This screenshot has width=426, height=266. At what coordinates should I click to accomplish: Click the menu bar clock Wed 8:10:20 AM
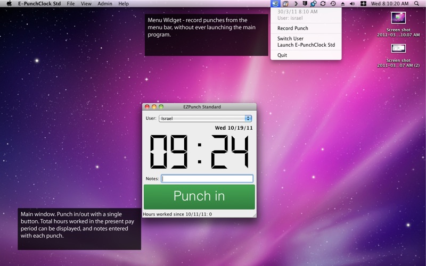390,4
